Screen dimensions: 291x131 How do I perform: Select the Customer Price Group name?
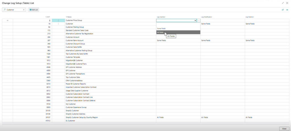click(74, 20)
